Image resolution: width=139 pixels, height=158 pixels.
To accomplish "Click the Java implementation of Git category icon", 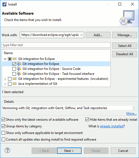I will click(15, 84).
